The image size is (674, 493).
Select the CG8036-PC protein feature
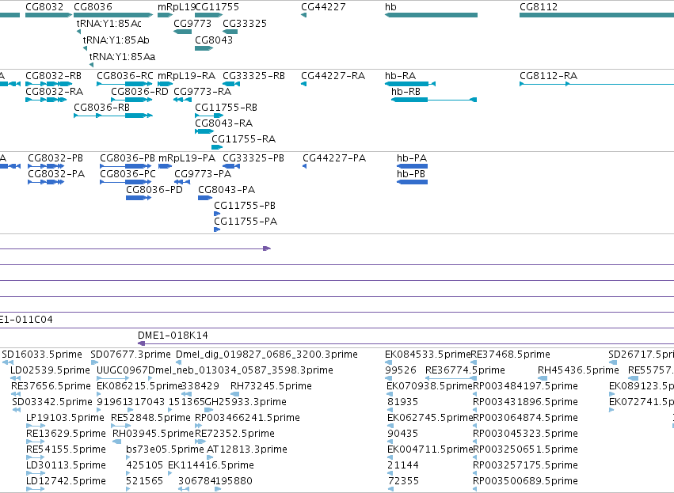click(x=126, y=182)
